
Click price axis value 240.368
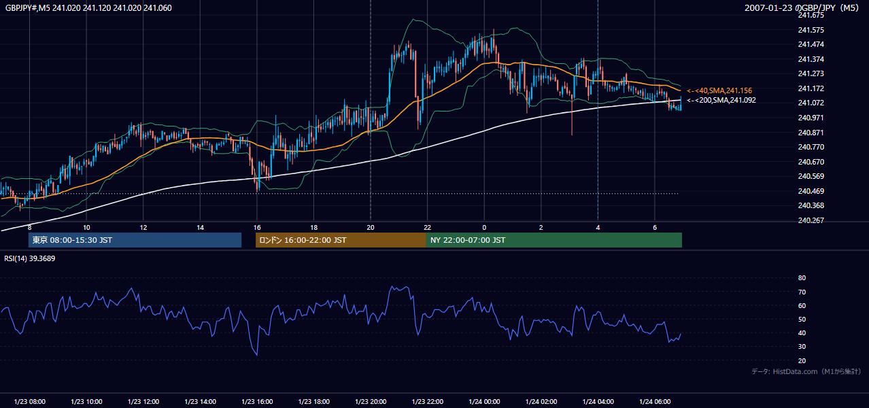click(811, 205)
